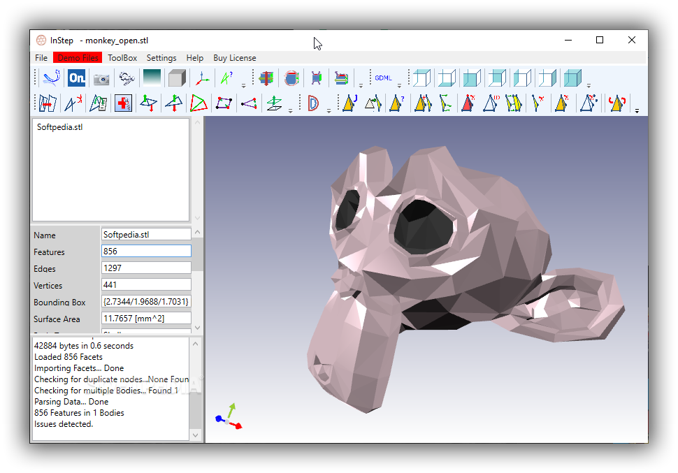Viewport: 678px width, 473px height.
Task: Click the Features field showing 856
Action: 146,252
